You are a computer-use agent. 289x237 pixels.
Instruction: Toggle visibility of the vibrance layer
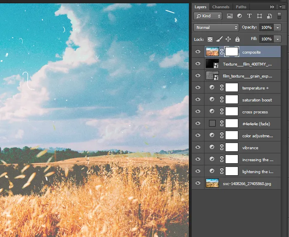coord(198,148)
